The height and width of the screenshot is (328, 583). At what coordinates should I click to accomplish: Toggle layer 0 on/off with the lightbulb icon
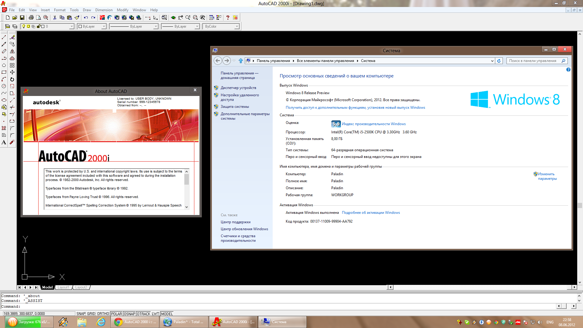[x=24, y=26]
